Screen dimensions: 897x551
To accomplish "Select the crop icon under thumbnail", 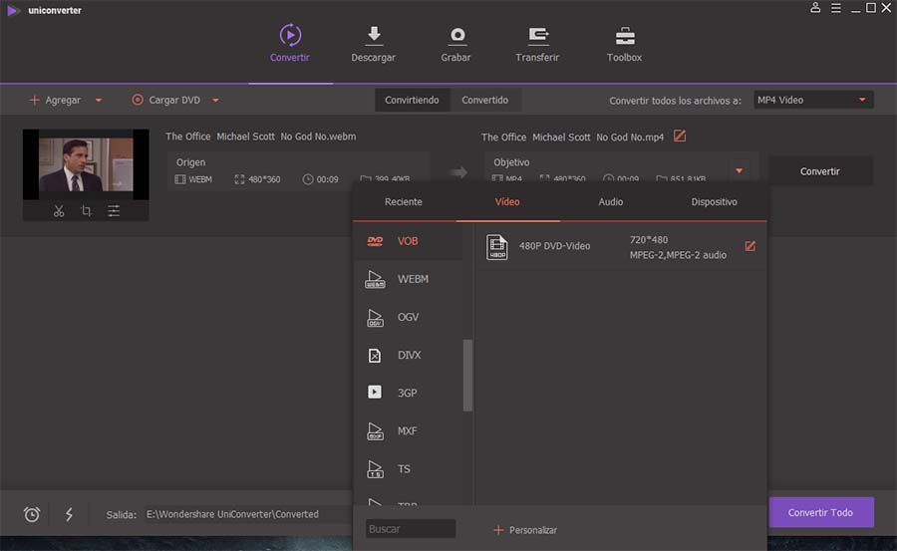I will (x=86, y=211).
